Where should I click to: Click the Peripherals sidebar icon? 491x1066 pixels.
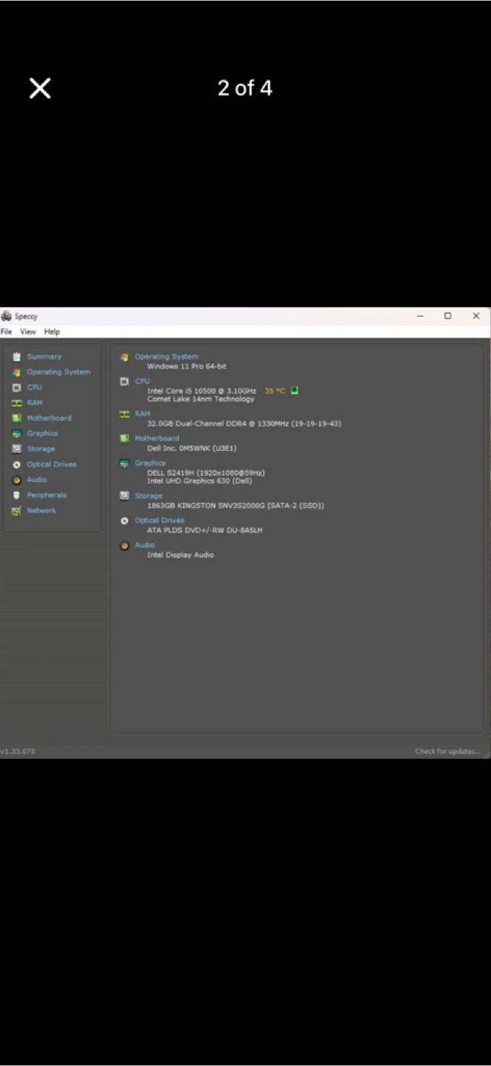(x=16, y=495)
